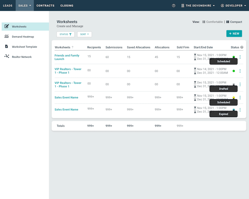The width and height of the screenshot is (249, 199).
Task: Click the help question mark icon in top bar
Action: [x=174, y=6]
